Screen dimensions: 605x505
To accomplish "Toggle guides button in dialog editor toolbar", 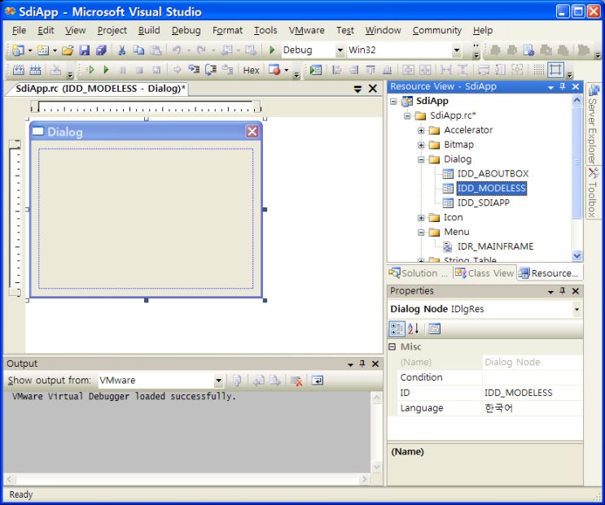I will [555, 70].
